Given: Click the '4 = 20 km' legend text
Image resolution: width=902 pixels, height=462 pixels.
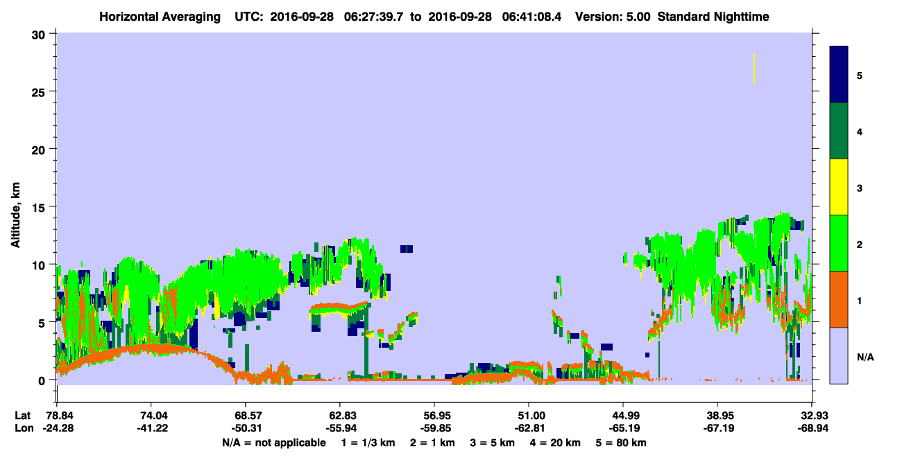Looking at the screenshot, I should [555, 443].
